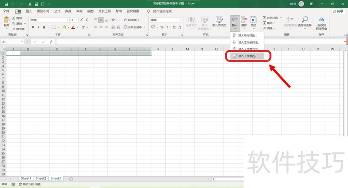348x188 pixels.
Task: Click Save to Baidu Netdisk icon
Action: pos(321,22)
